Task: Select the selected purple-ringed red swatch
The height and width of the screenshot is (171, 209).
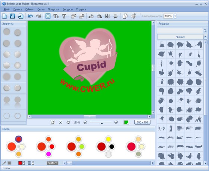Action: 19,139
